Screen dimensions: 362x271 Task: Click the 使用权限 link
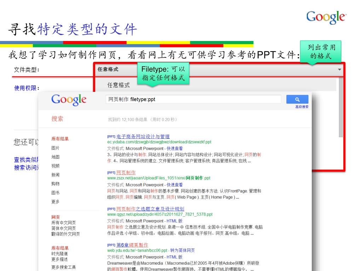point(26,88)
